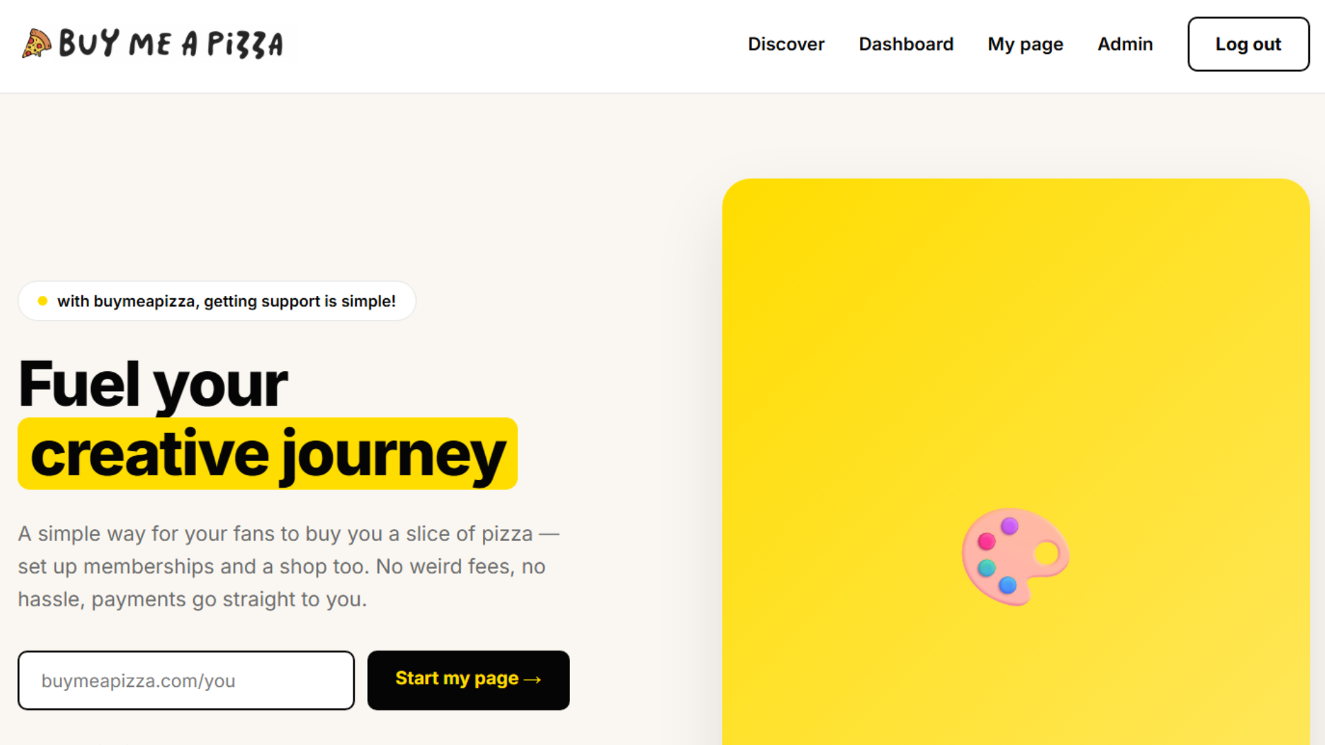Click the paint palette illustration
Screen dimensions: 1325x745
point(1015,557)
